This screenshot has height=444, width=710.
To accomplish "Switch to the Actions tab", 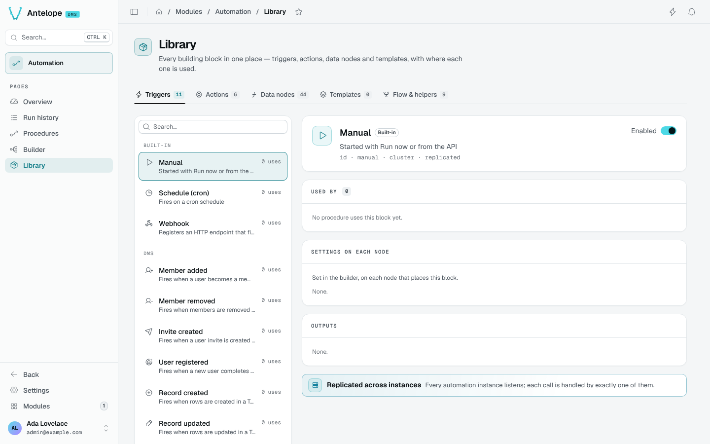I will pyautogui.click(x=217, y=95).
